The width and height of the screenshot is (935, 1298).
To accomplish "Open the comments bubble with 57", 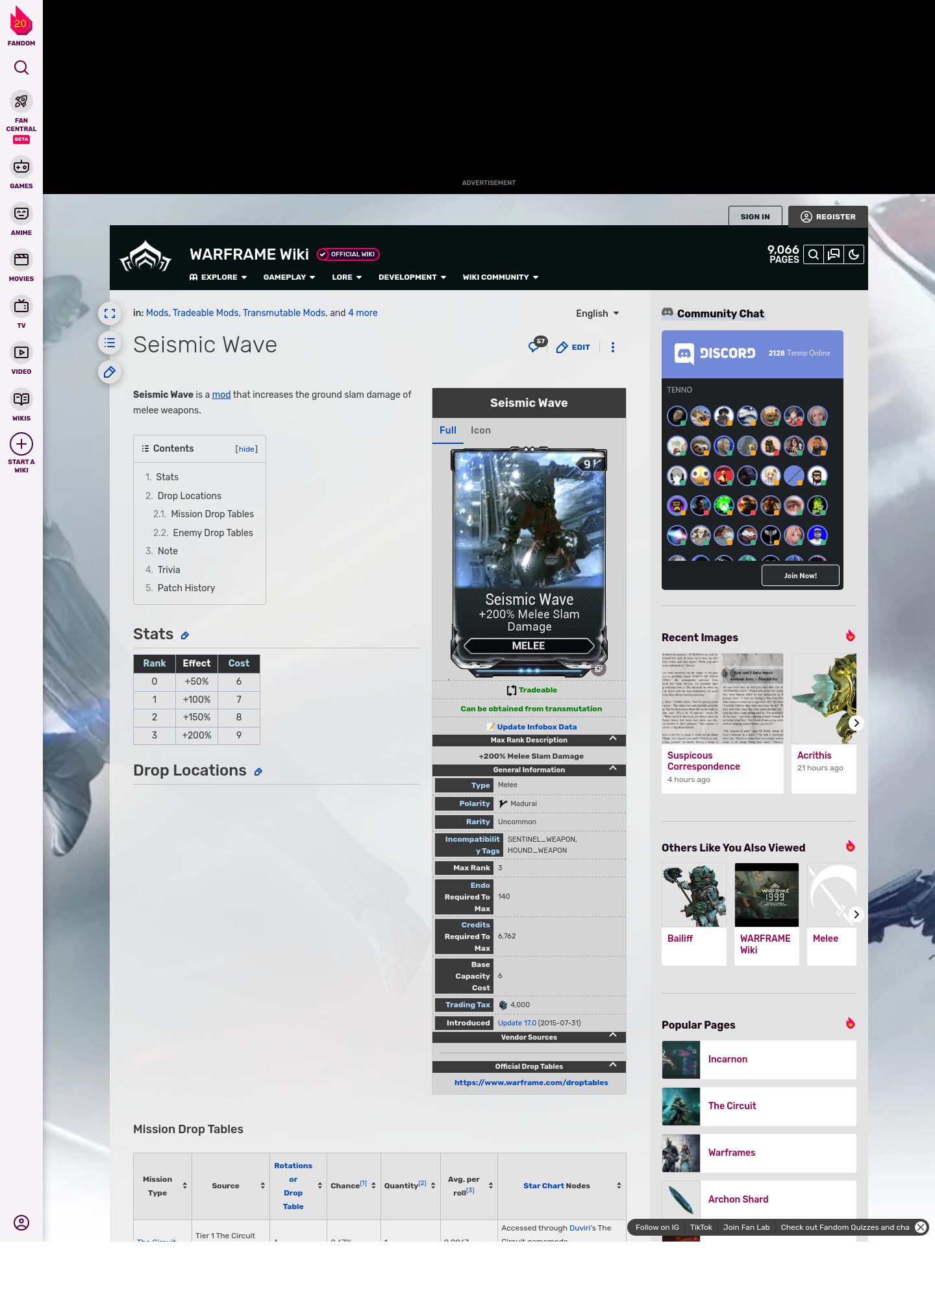I will tap(537, 345).
